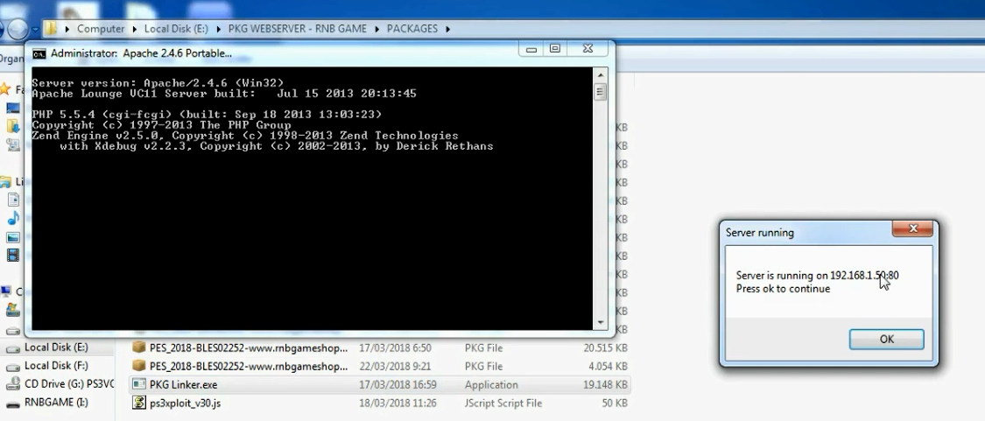This screenshot has width=985, height=421.
Task: Click the JScript Script File type text
Action: pyautogui.click(x=503, y=403)
